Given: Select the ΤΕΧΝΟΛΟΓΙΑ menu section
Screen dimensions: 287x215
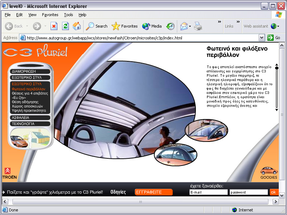Looking at the screenshot, I should click(x=30, y=124).
